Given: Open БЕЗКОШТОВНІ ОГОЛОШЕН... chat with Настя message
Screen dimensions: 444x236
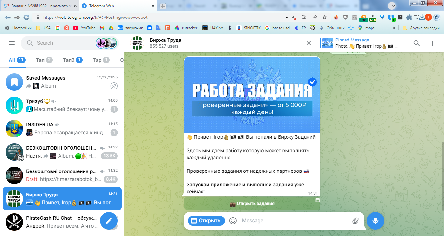Looking at the screenshot, I should point(62,152).
